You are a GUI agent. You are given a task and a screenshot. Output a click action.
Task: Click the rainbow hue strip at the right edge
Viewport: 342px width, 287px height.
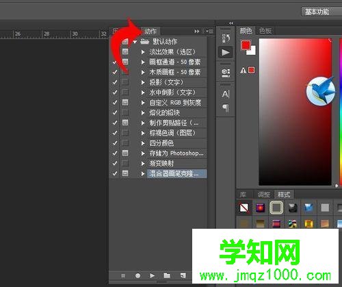click(x=341, y=112)
